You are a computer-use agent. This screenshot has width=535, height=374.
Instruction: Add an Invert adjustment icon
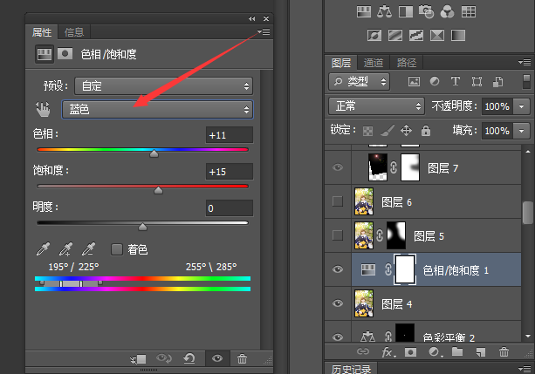[x=374, y=35]
